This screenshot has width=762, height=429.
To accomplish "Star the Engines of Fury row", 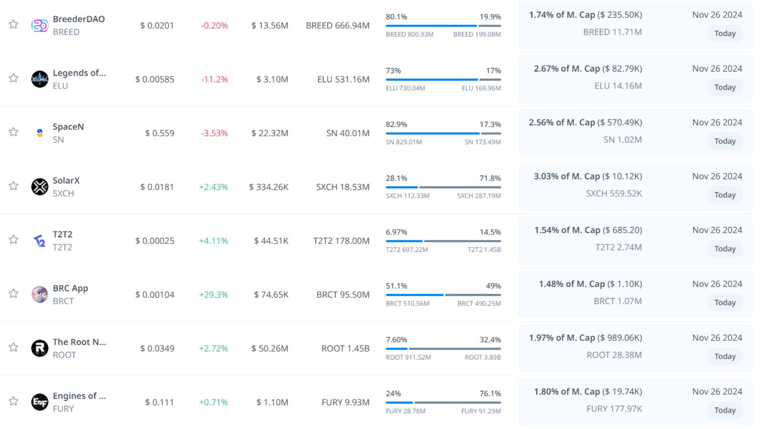I will point(13,401).
